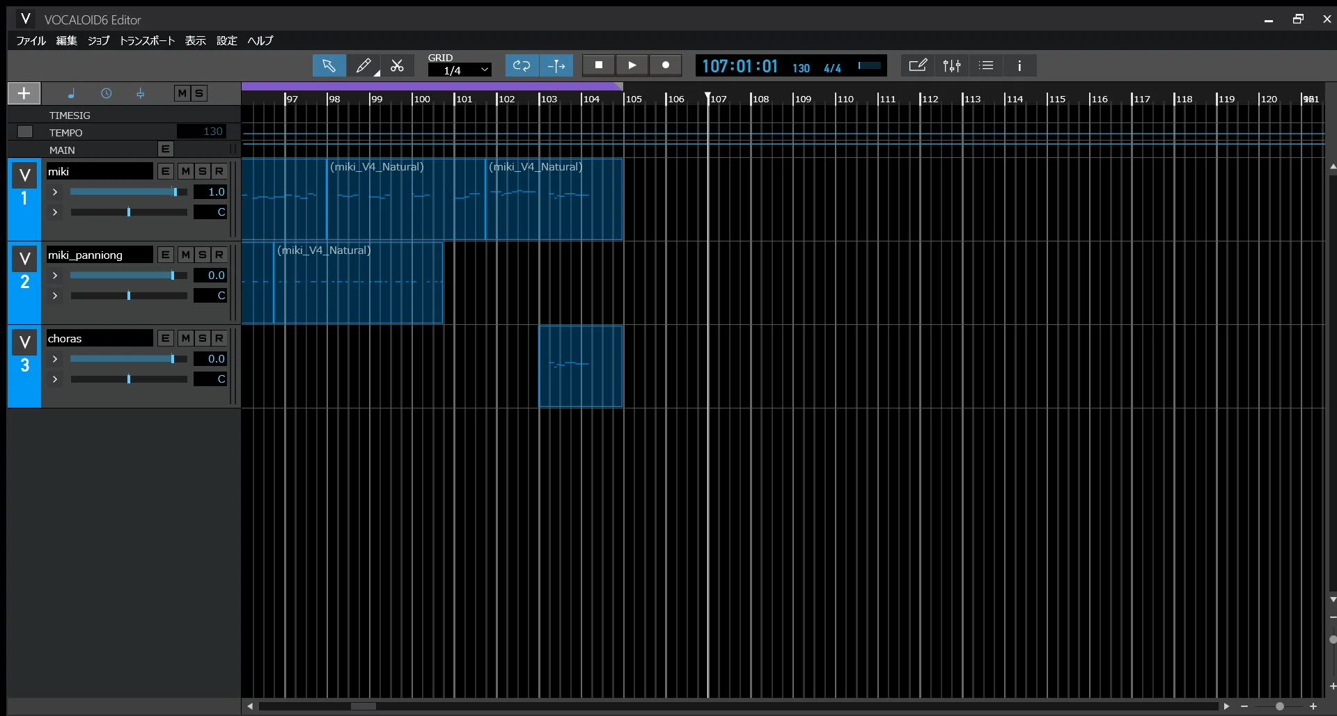The height and width of the screenshot is (716, 1337).
Task: Select the choras track name field
Action: [x=100, y=338]
